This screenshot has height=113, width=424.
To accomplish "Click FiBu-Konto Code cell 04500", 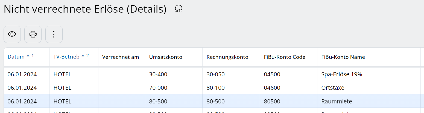I will click(272, 74).
